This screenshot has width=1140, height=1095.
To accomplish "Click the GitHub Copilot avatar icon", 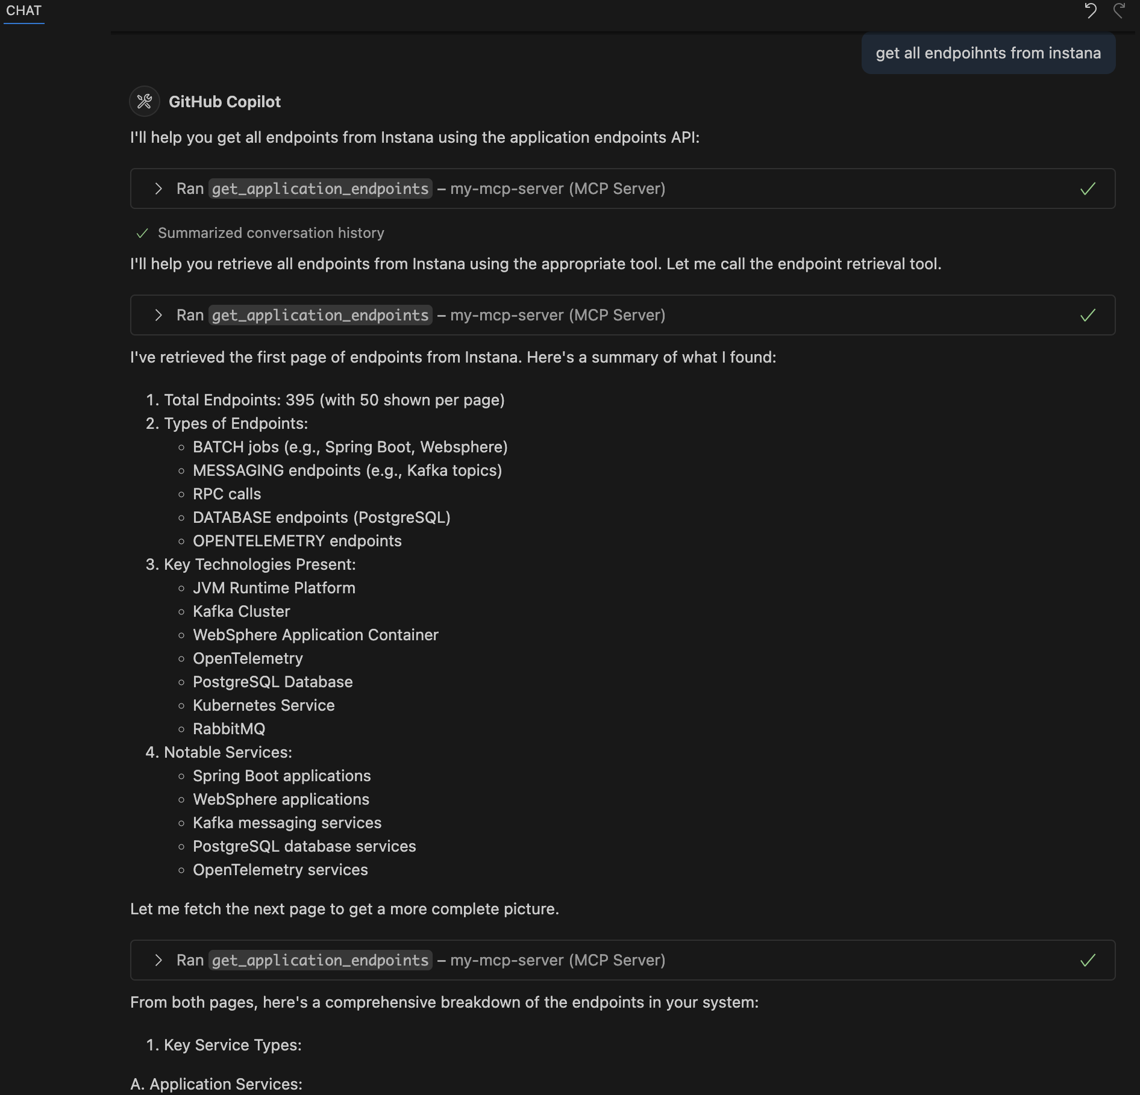I will click(x=144, y=101).
